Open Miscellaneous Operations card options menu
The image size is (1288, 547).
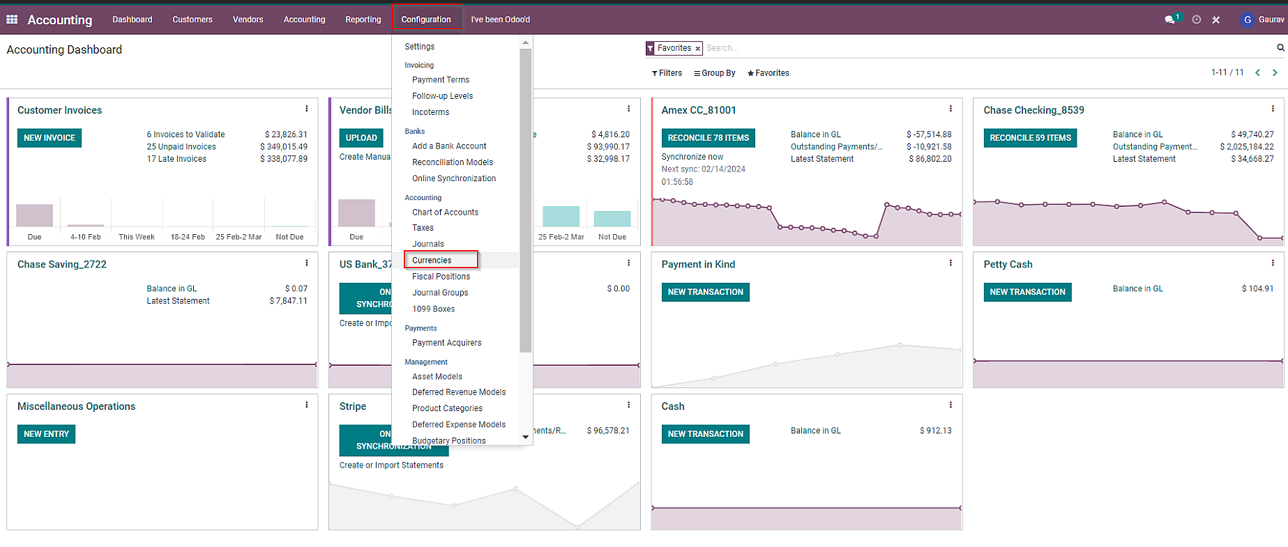click(307, 405)
